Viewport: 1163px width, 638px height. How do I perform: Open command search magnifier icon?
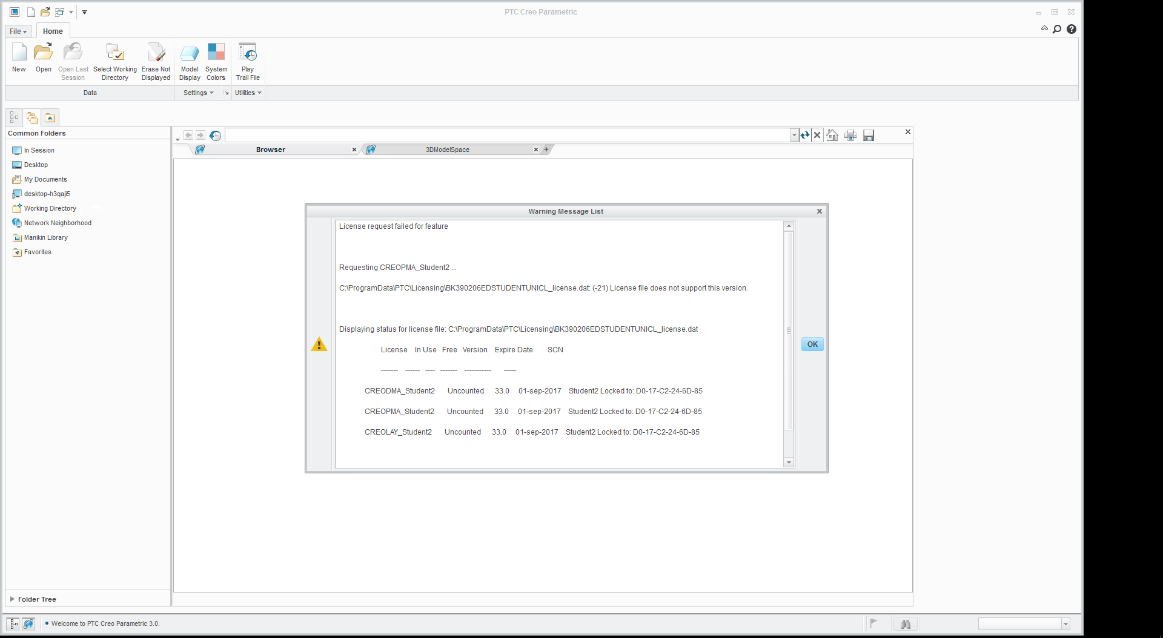click(1057, 29)
